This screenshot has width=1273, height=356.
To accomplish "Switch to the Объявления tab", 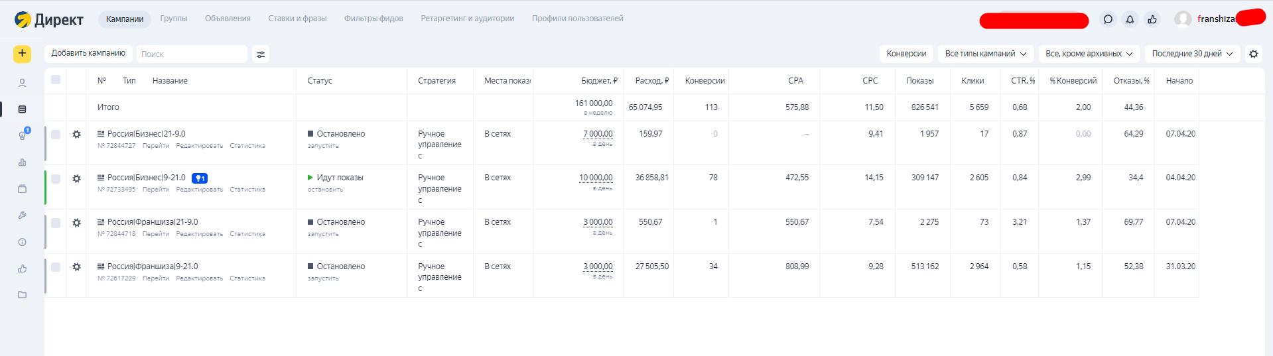I will 228,19.
